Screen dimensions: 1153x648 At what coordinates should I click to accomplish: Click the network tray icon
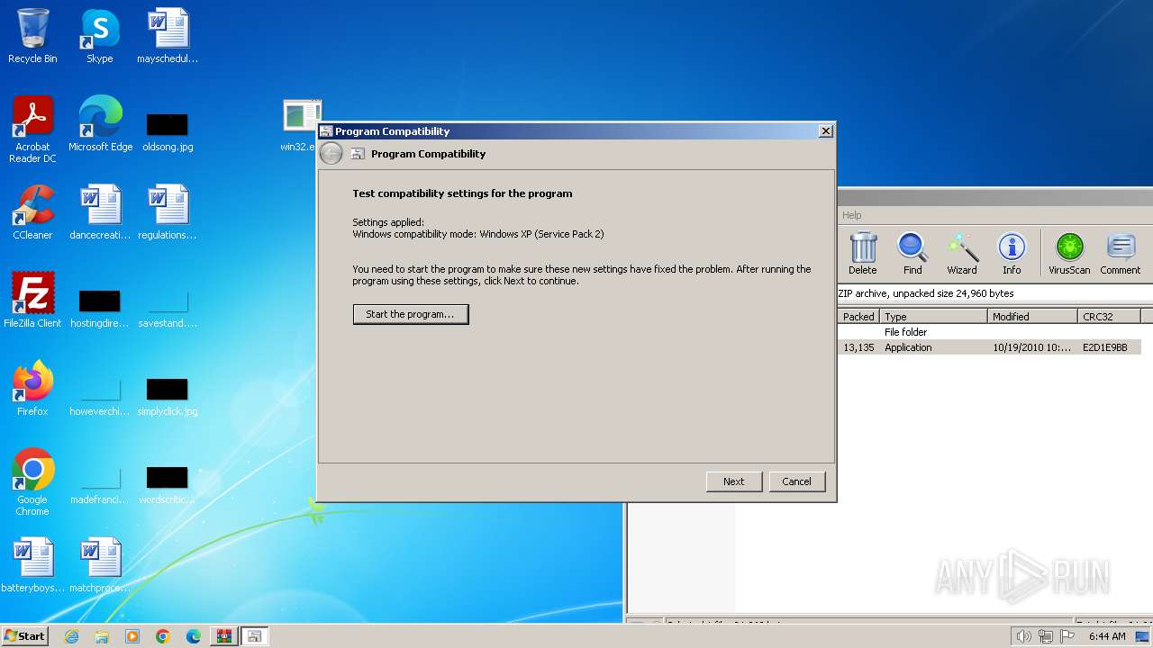coord(1046,636)
